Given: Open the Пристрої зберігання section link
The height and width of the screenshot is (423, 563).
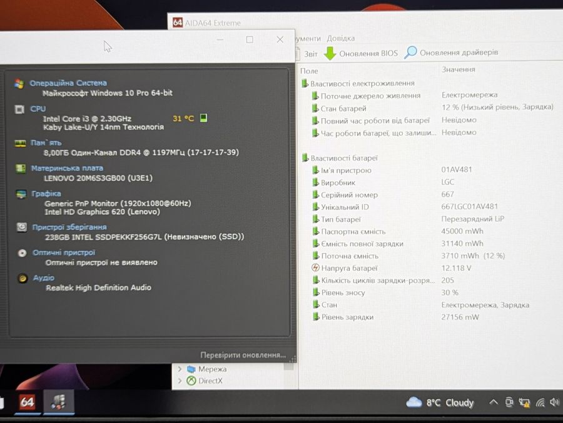Looking at the screenshot, I should click(x=69, y=227).
